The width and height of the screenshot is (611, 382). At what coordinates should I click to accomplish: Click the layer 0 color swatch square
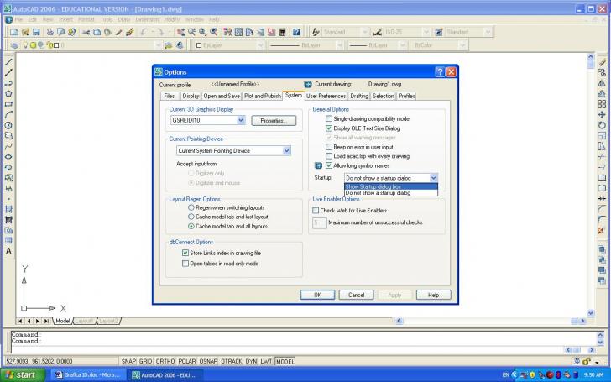[x=56, y=45]
